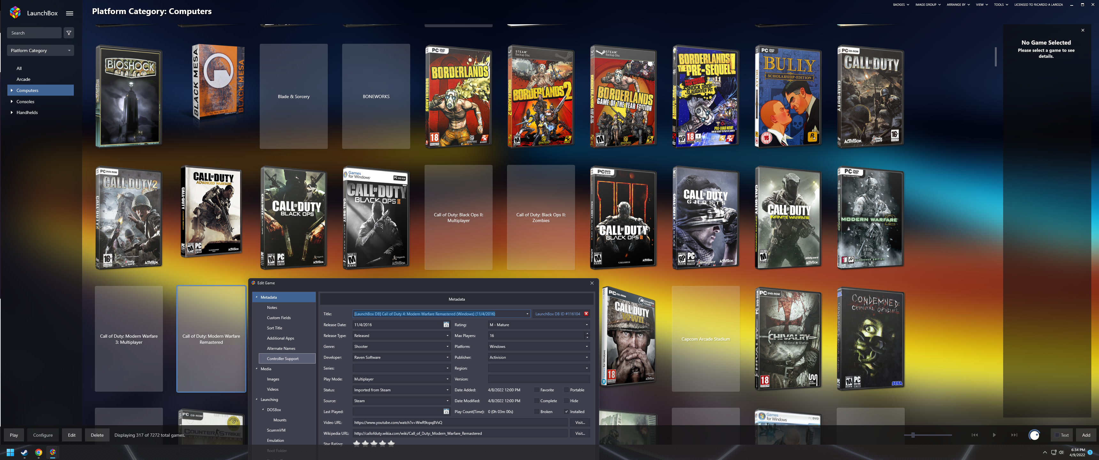Image resolution: width=1099 pixels, height=460 pixels.
Task: Close the Edit Game dialog
Action: tap(592, 283)
